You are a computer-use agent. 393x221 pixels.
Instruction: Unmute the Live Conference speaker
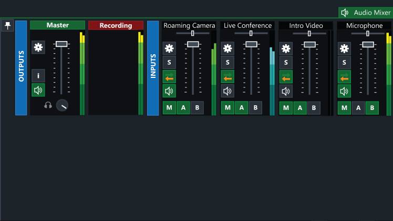(x=227, y=92)
